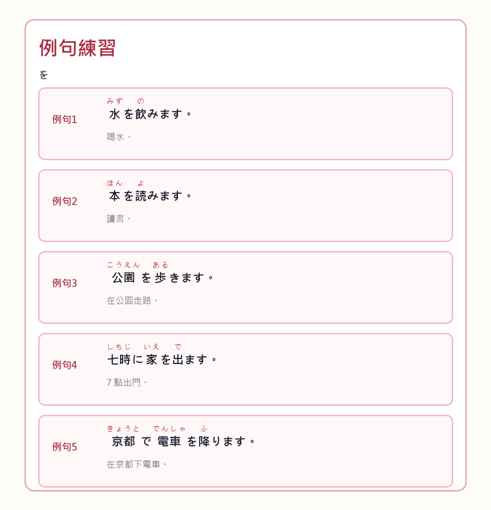The width and height of the screenshot is (491, 510).
Task: Select the translation 在京都下電車
Action: pyautogui.click(x=137, y=464)
